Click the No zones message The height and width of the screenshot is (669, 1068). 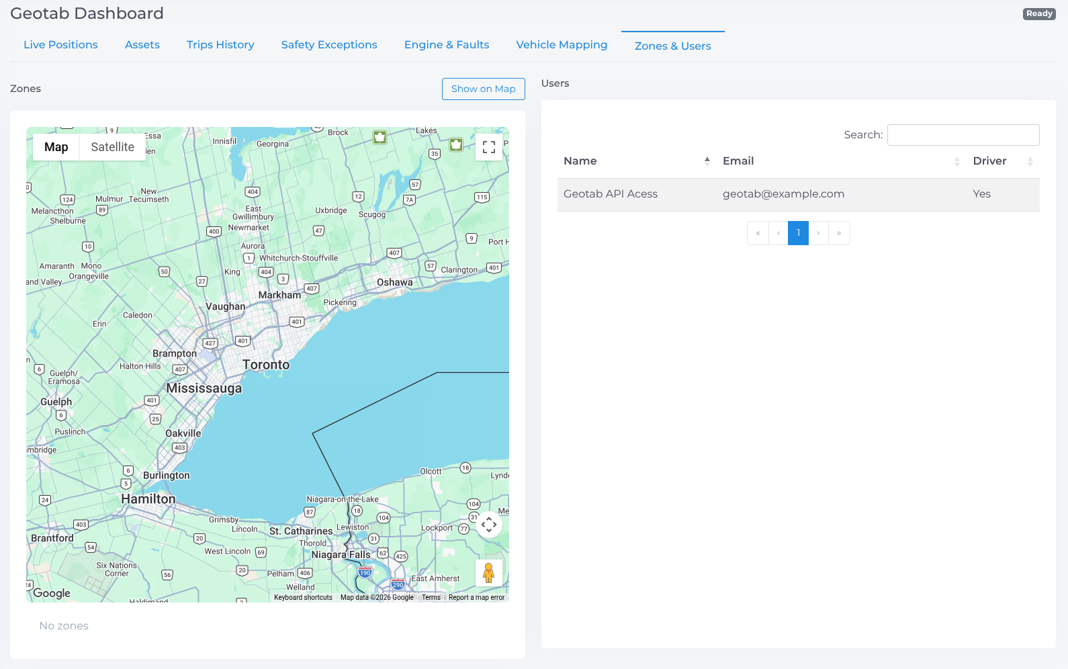[64, 626]
